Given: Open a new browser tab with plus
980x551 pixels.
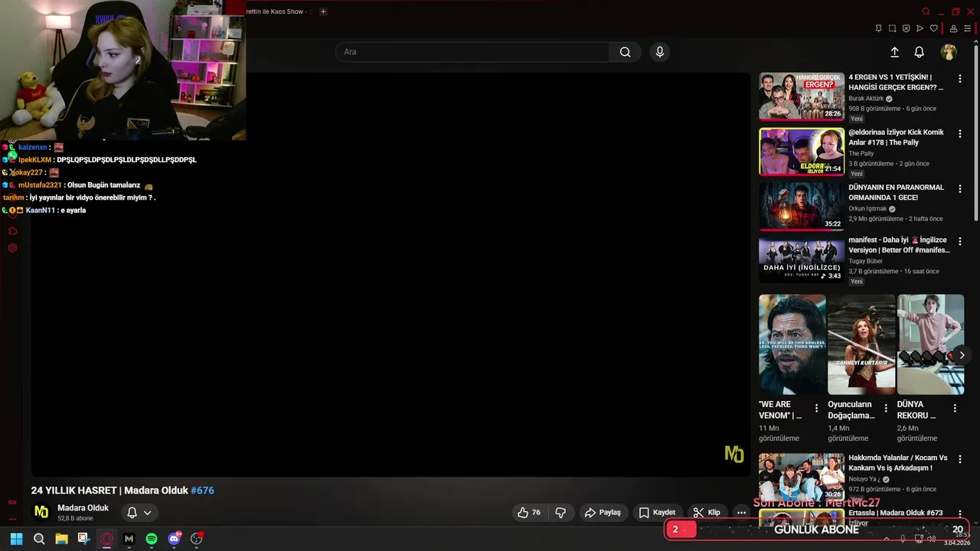Looking at the screenshot, I should [x=323, y=11].
